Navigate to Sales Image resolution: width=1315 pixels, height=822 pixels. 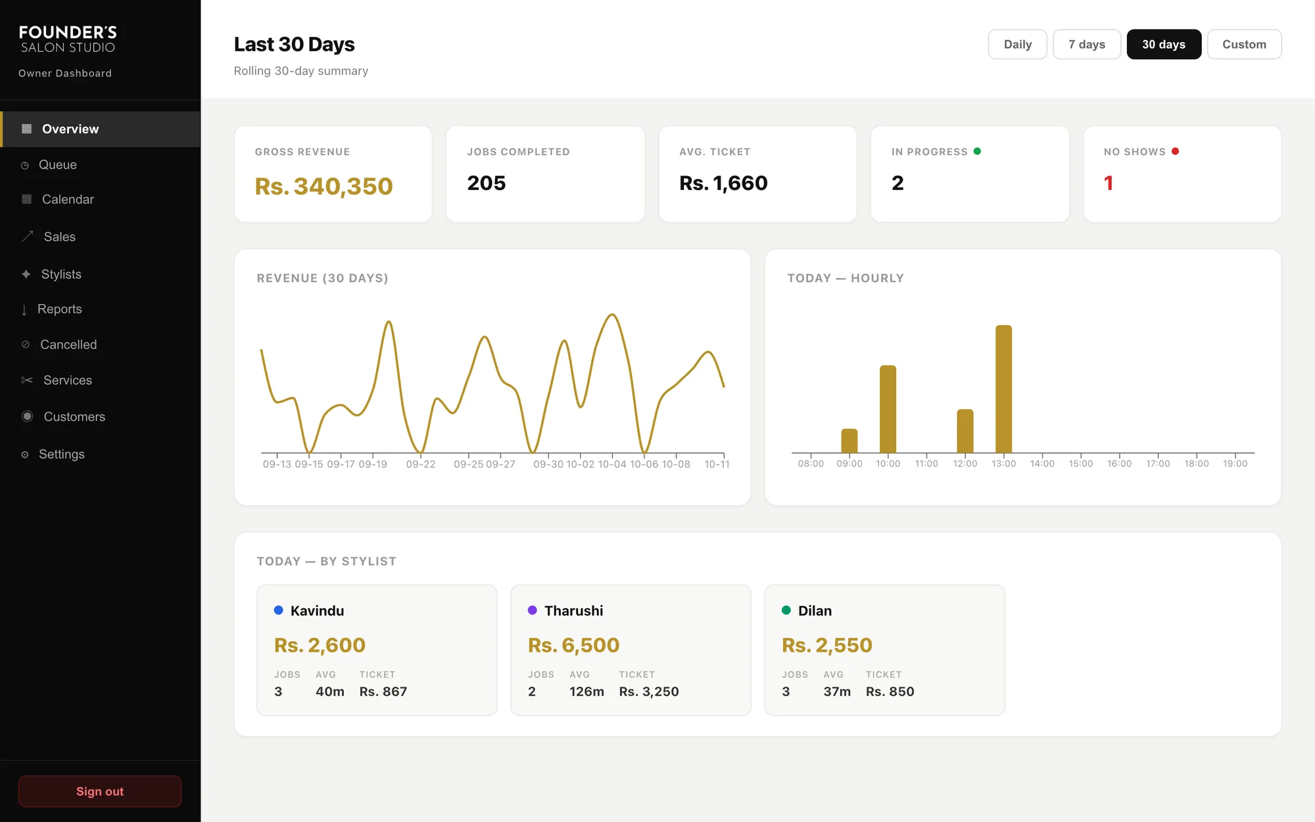click(x=101, y=237)
